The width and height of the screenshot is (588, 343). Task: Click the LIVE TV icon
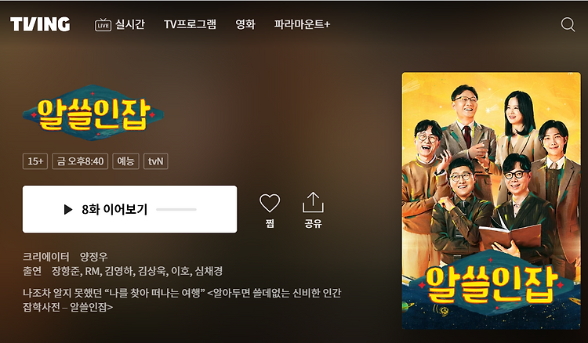point(103,25)
